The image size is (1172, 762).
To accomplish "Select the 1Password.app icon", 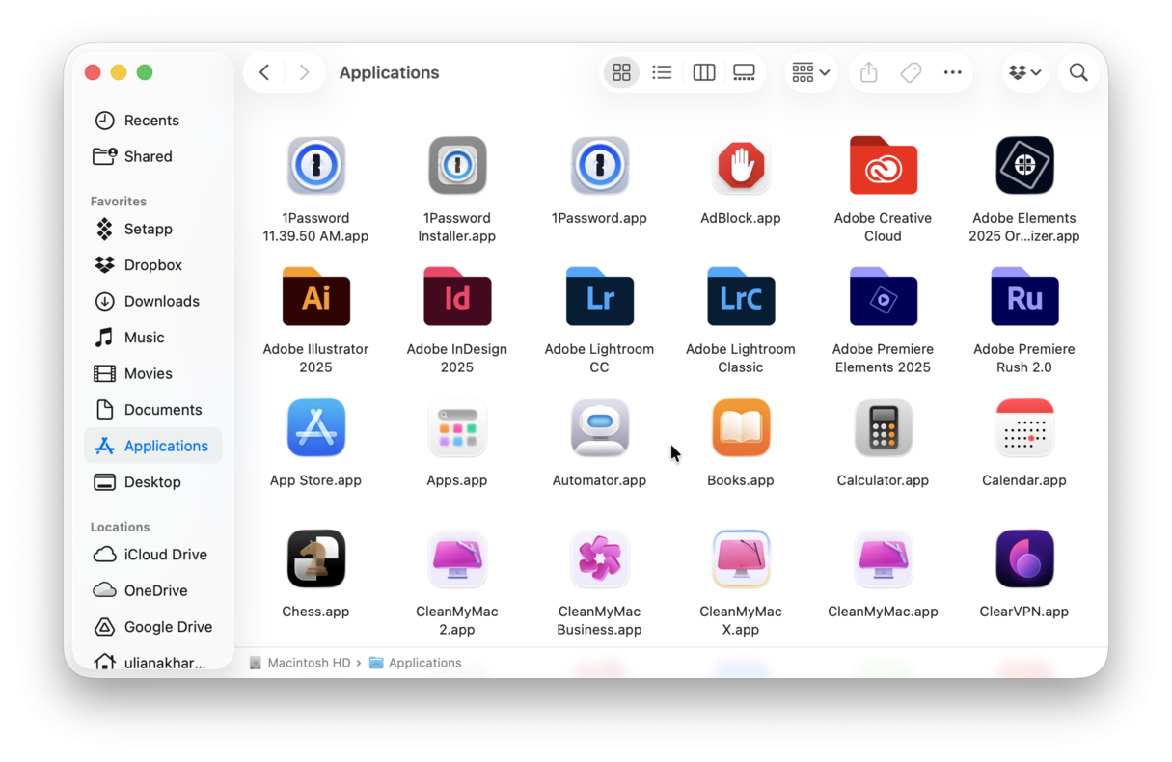I will click(x=599, y=165).
